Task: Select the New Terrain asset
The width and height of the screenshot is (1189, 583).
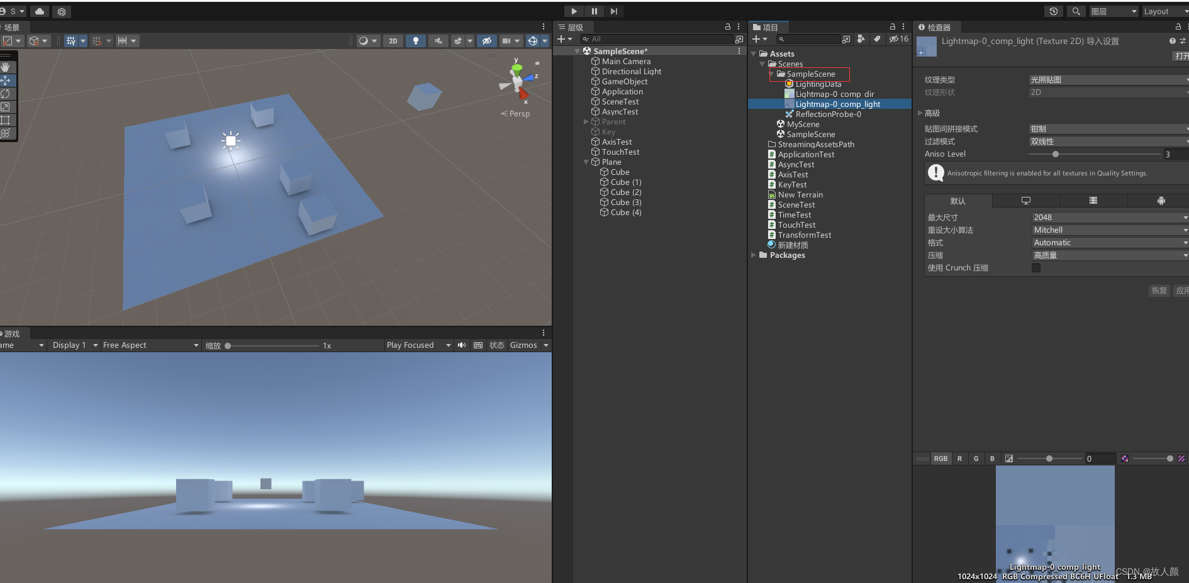Action: point(800,195)
